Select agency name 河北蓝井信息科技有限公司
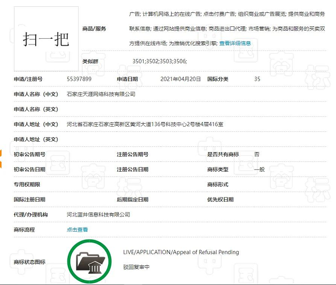 [98, 215]
